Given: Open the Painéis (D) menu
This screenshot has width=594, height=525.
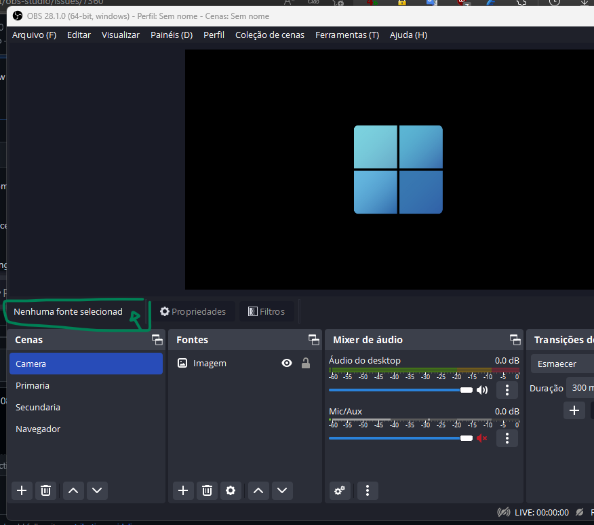Looking at the screenshot, I should 172,35.
